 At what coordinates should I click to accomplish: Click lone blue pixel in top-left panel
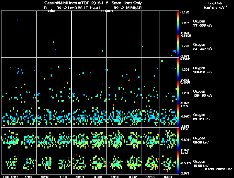[x=17, y=20]
